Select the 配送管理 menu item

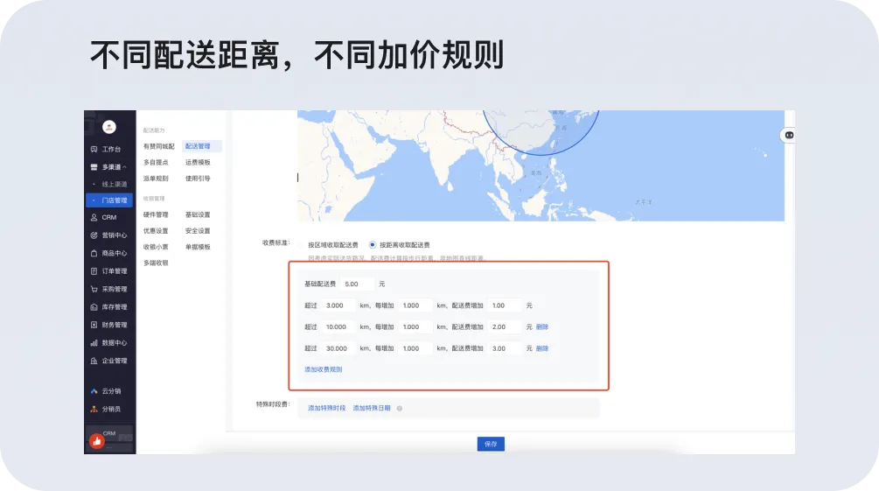point(202,146)
